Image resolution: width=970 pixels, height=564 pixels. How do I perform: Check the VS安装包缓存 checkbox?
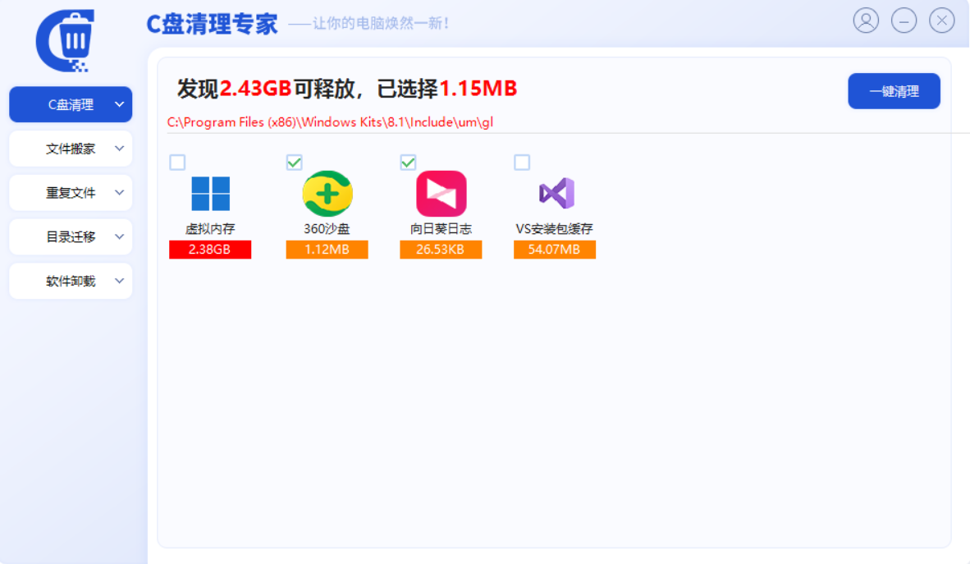[x=522, y=163]
